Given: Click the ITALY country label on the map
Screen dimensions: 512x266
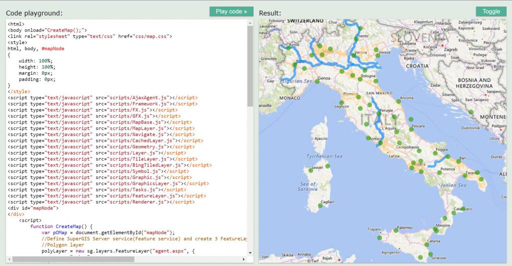Looking at the screenshot, I should click(x=379, y=120).
